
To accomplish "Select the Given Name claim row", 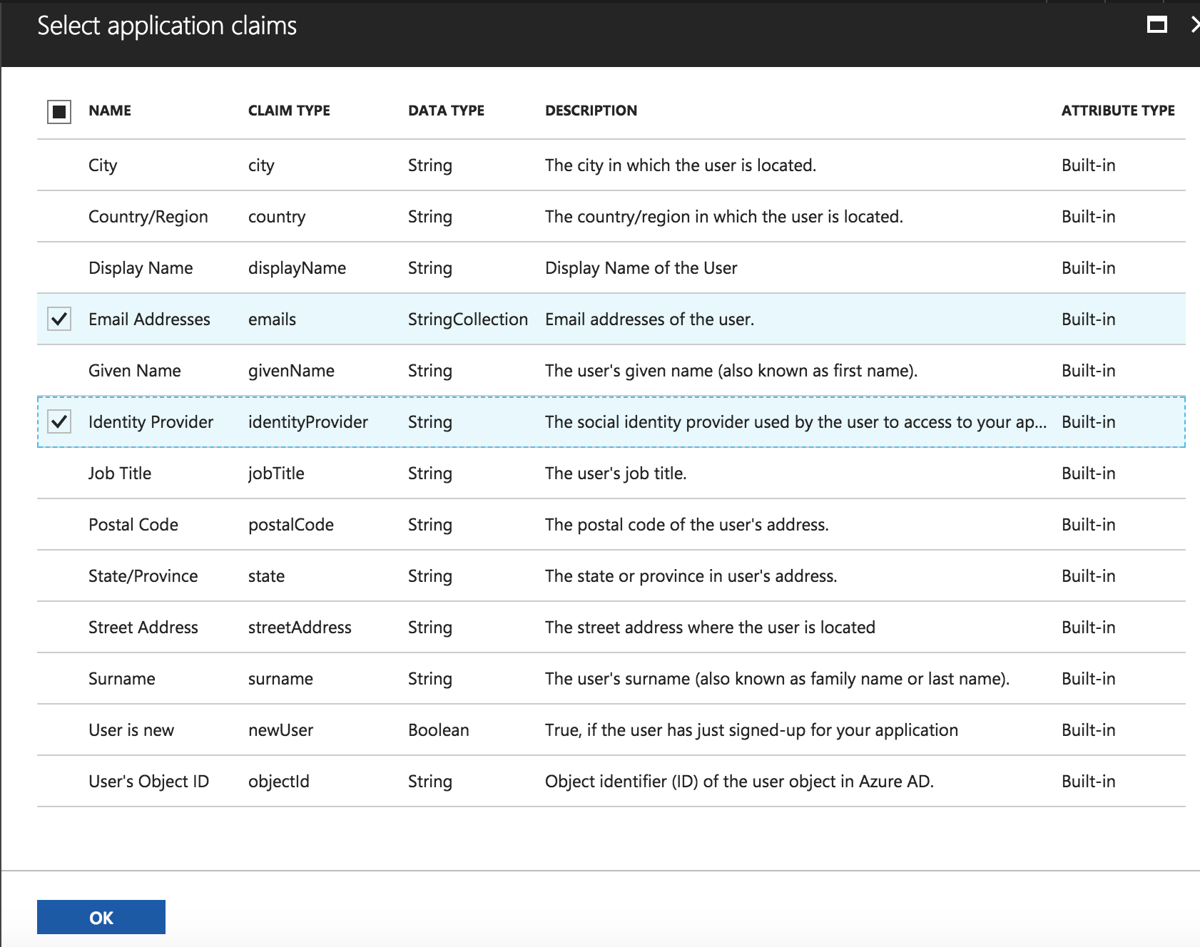I will coord(611,370).
